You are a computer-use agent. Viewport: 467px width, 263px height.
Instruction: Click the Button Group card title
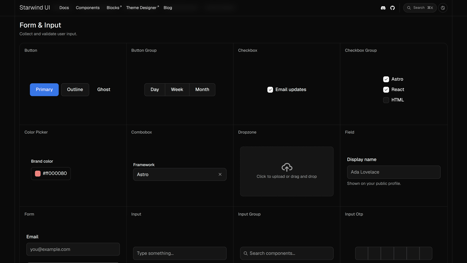pyautogui.click(x=144, y=50)
